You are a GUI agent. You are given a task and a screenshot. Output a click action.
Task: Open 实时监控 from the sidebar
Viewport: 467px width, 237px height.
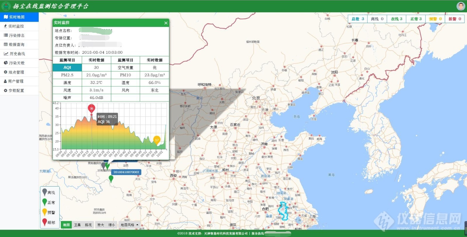pyautogui.click(x=19, y=26)
